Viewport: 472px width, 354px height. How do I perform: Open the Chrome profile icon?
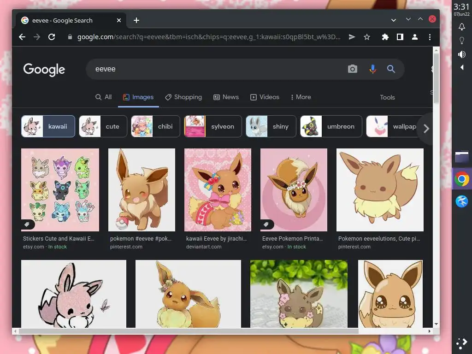point(415,37)
